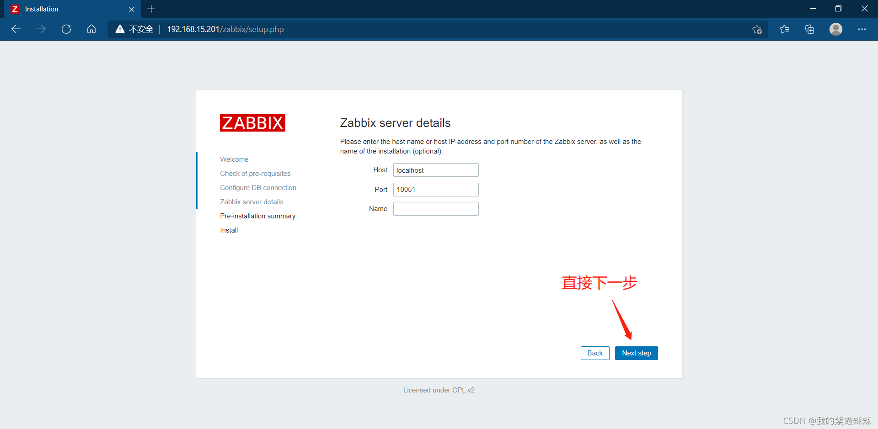Viewport: 878px width, 429px height.
Task: Click the Welcome step in sidebar
Action: pyautogui.click(x=234, y=159)
